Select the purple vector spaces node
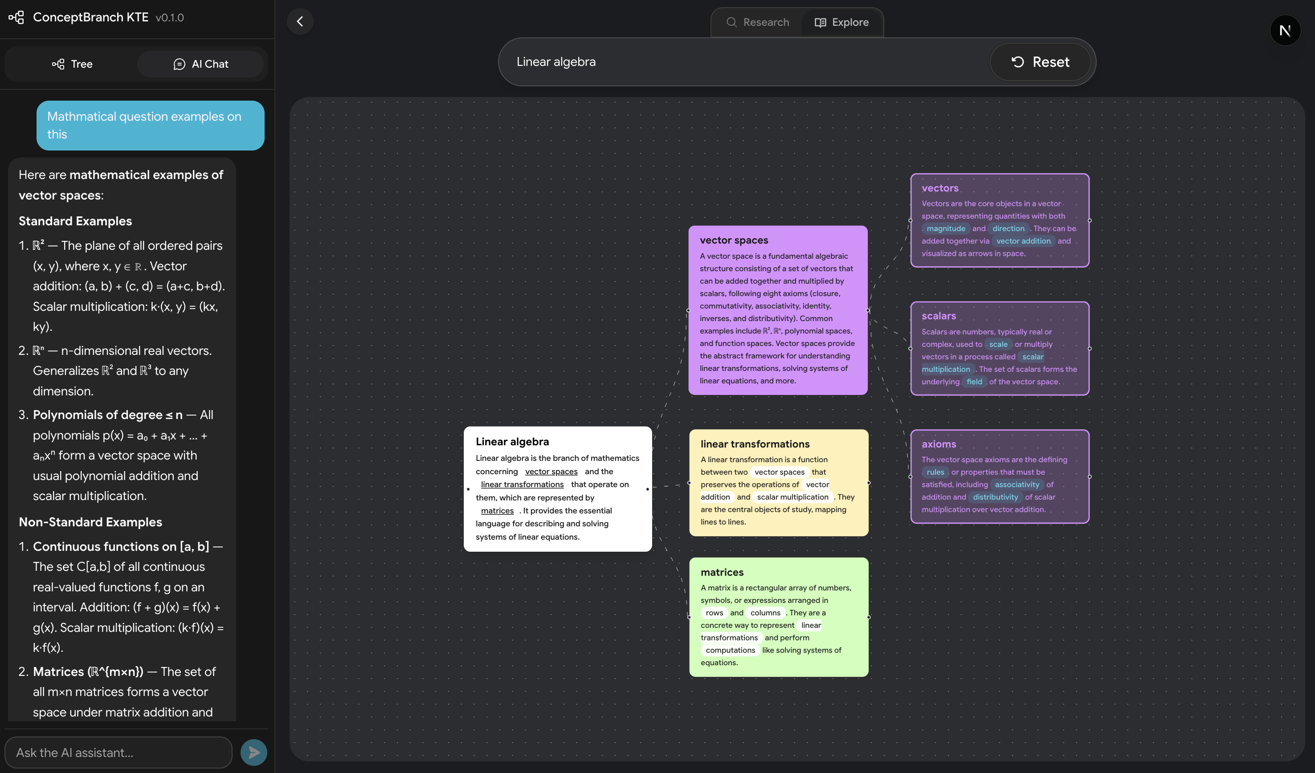1315x773 pixels. pos(777,310)
